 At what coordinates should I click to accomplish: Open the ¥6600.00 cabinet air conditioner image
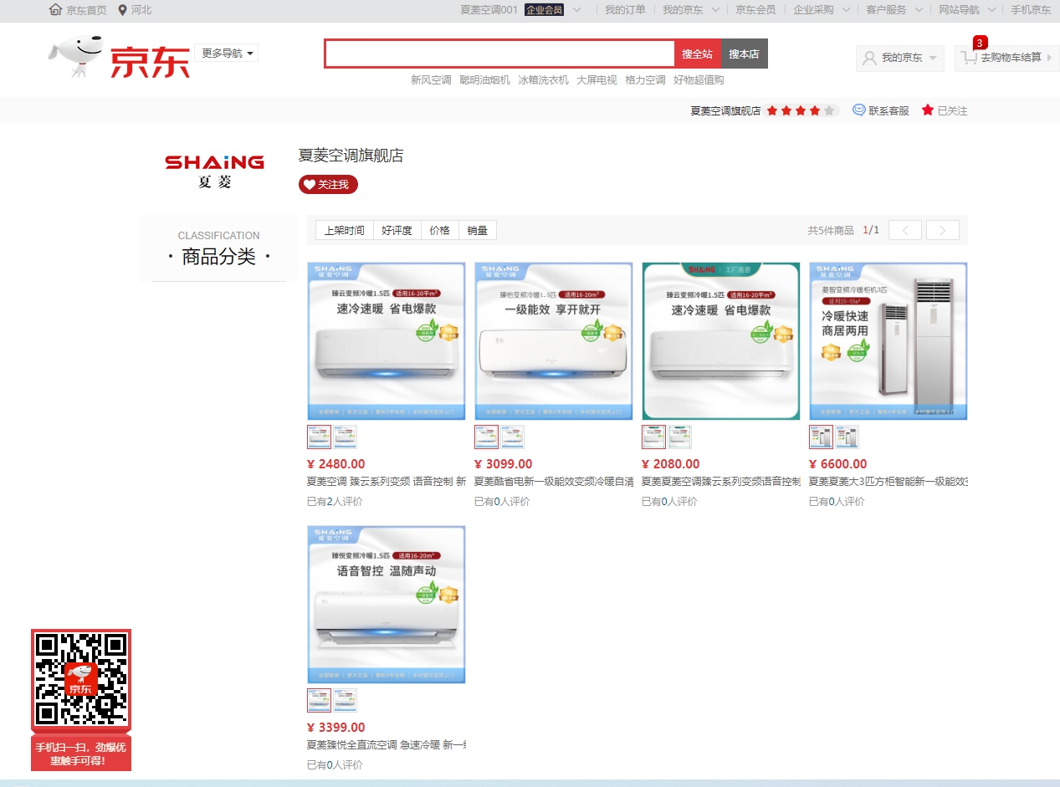click(x=888, y=340)
